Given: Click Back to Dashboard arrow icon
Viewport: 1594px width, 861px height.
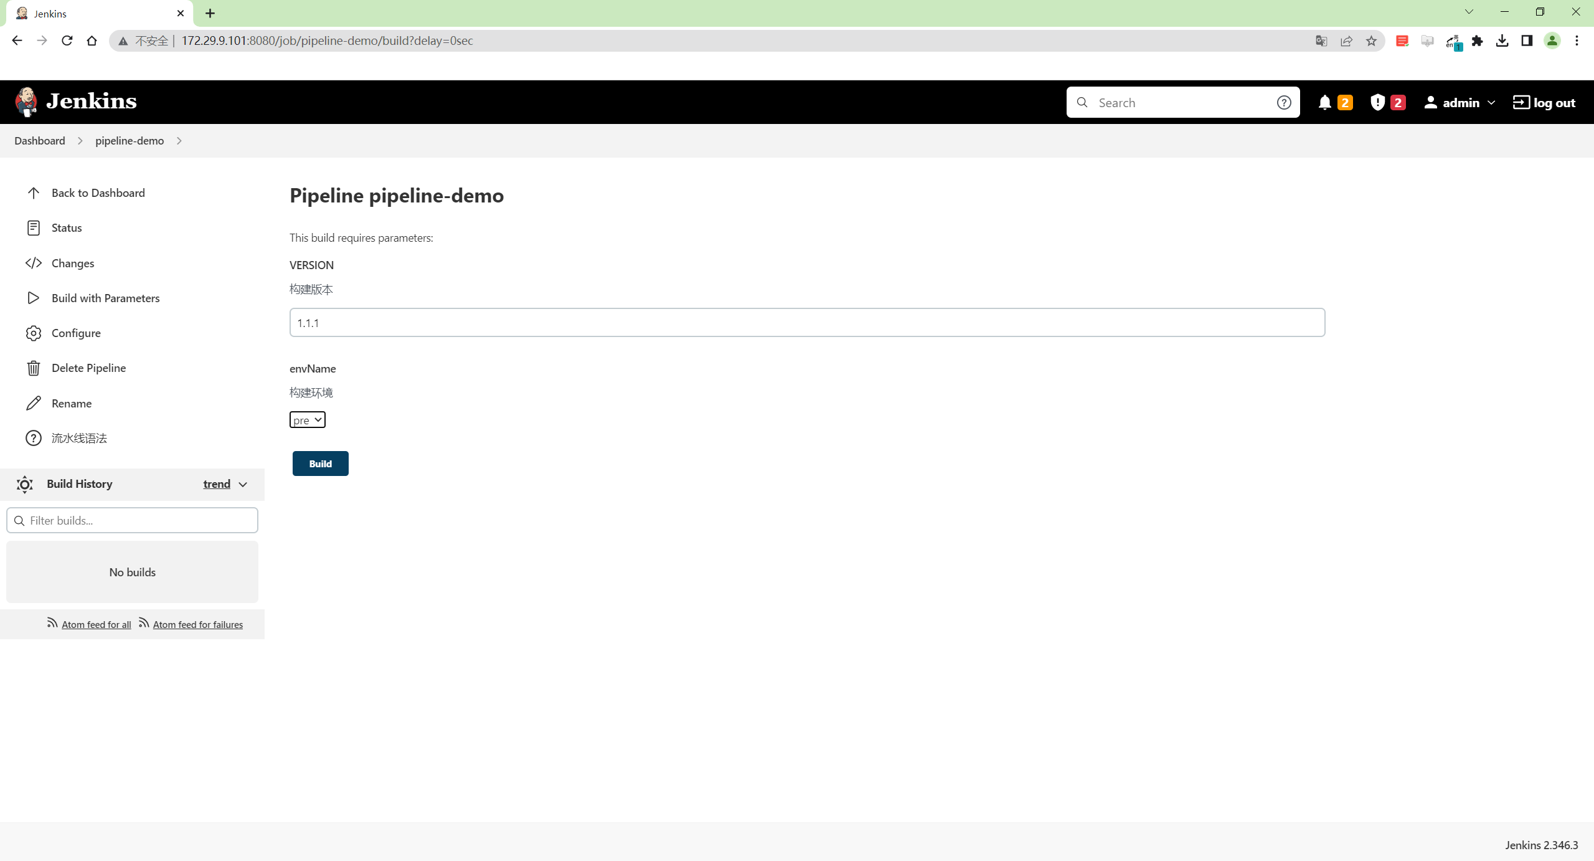Looking at the screenshot, I should tap(34, 193).
